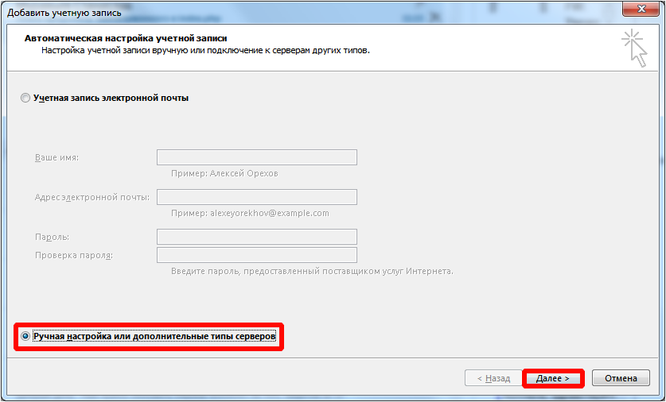Click the Проверка пароля: label
666x402 pixels.
tap(74, 255)
